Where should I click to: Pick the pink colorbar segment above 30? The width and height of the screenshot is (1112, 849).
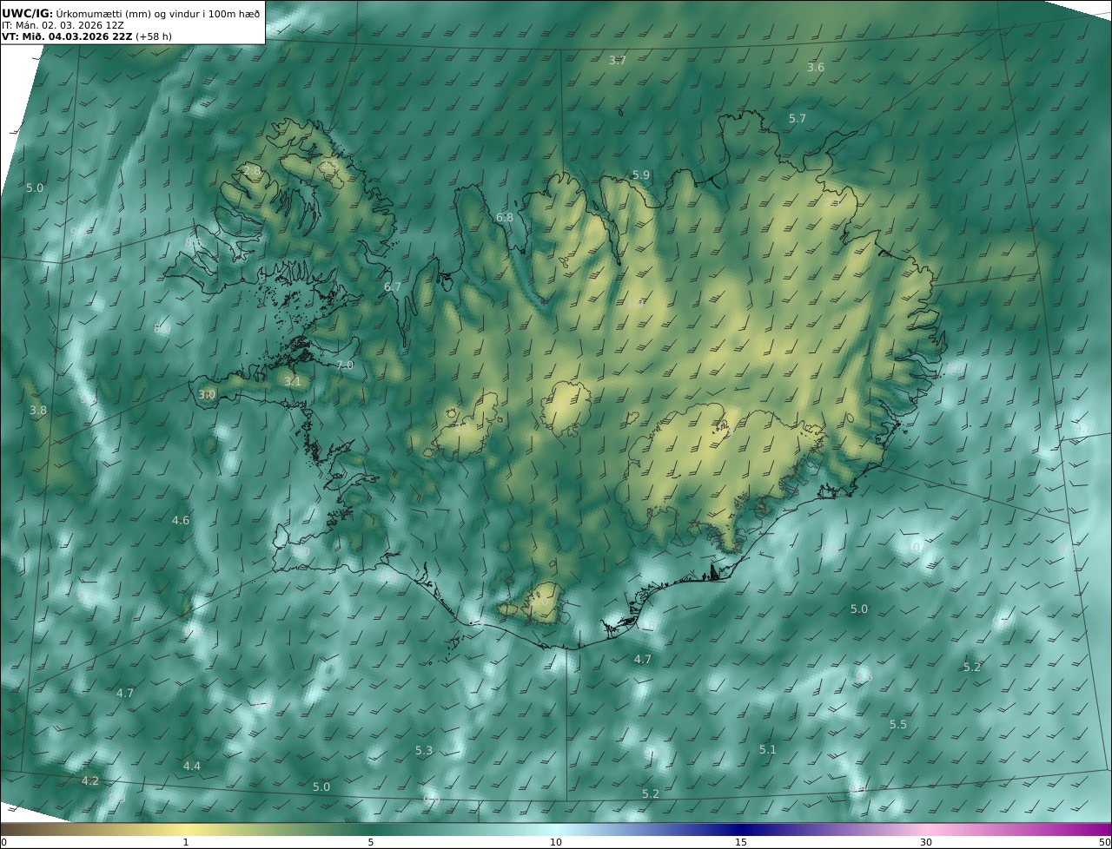926,829
